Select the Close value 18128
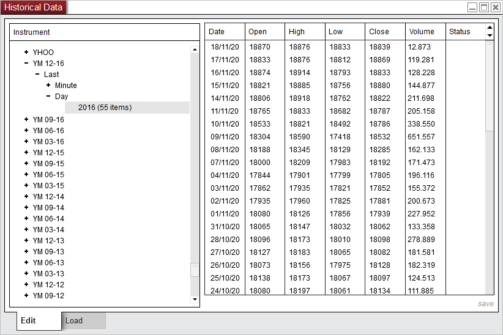503x335 pixels. coord(380,265)
